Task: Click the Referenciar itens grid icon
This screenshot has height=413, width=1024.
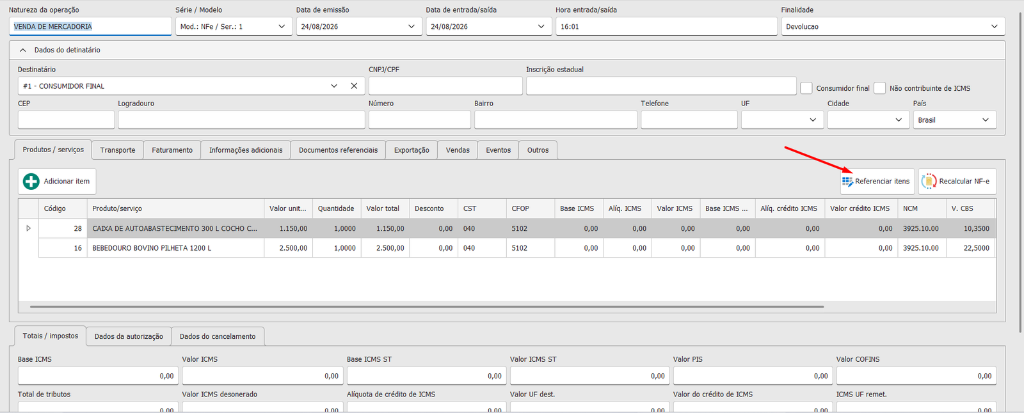Action: click(847, 182)
